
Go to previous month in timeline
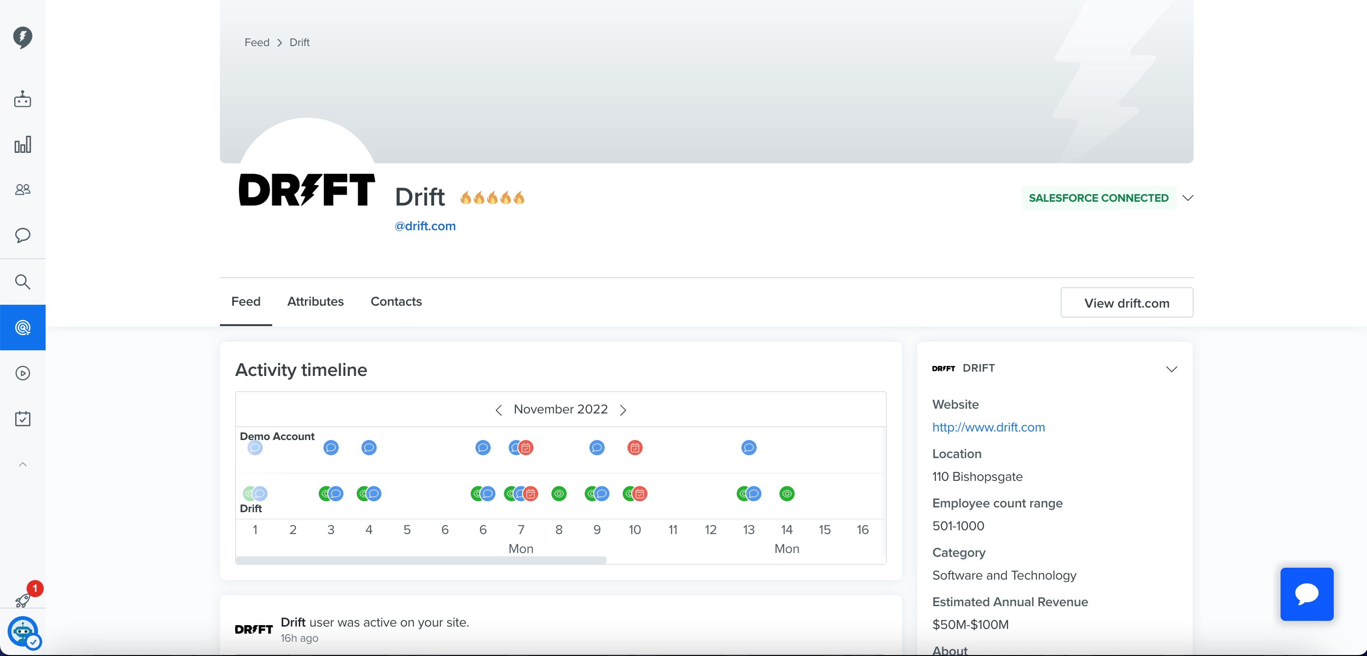point(498,410)
